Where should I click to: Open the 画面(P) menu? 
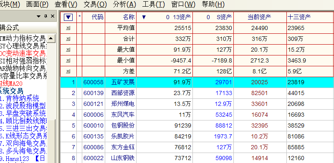[x=37, y=4]
